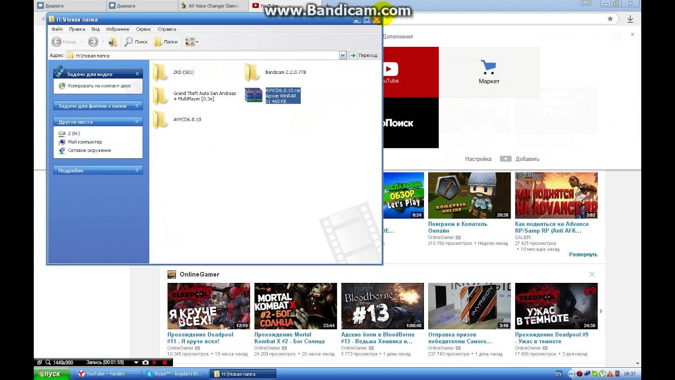Expand the Подробно details panel
The image size is (675, 380).
(137, 170)
